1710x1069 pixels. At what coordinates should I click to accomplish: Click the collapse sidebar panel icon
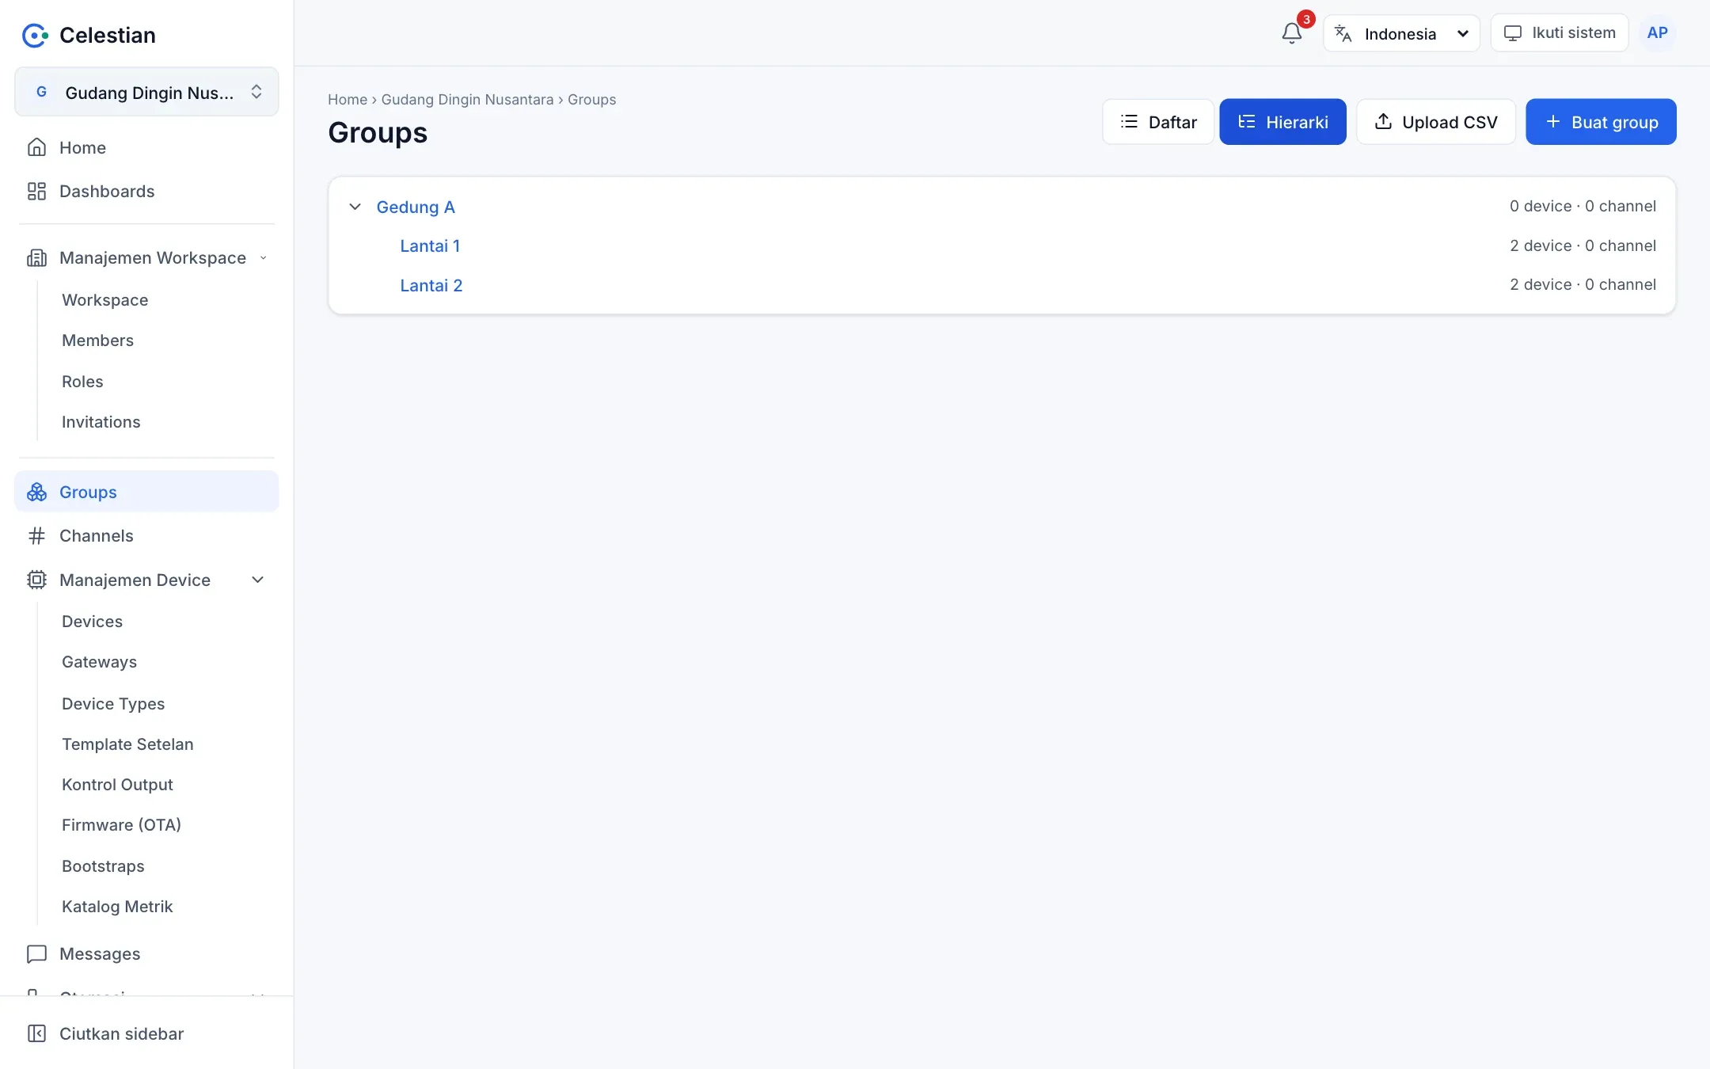tap(36, 1033)
